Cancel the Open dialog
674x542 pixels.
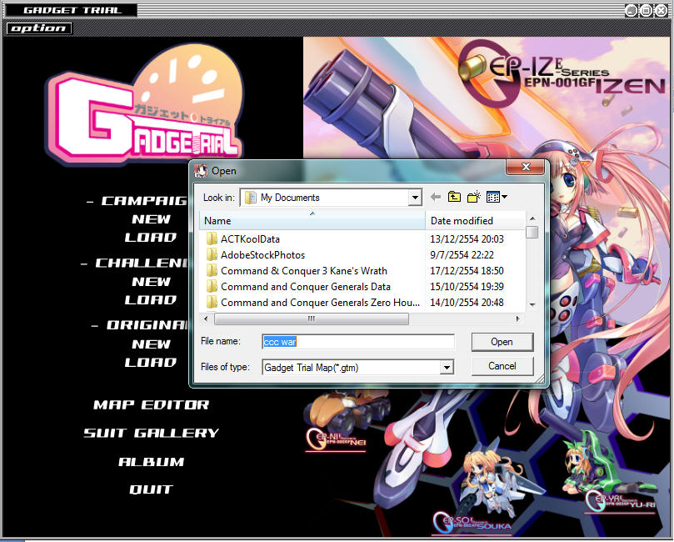pos(502,366)
